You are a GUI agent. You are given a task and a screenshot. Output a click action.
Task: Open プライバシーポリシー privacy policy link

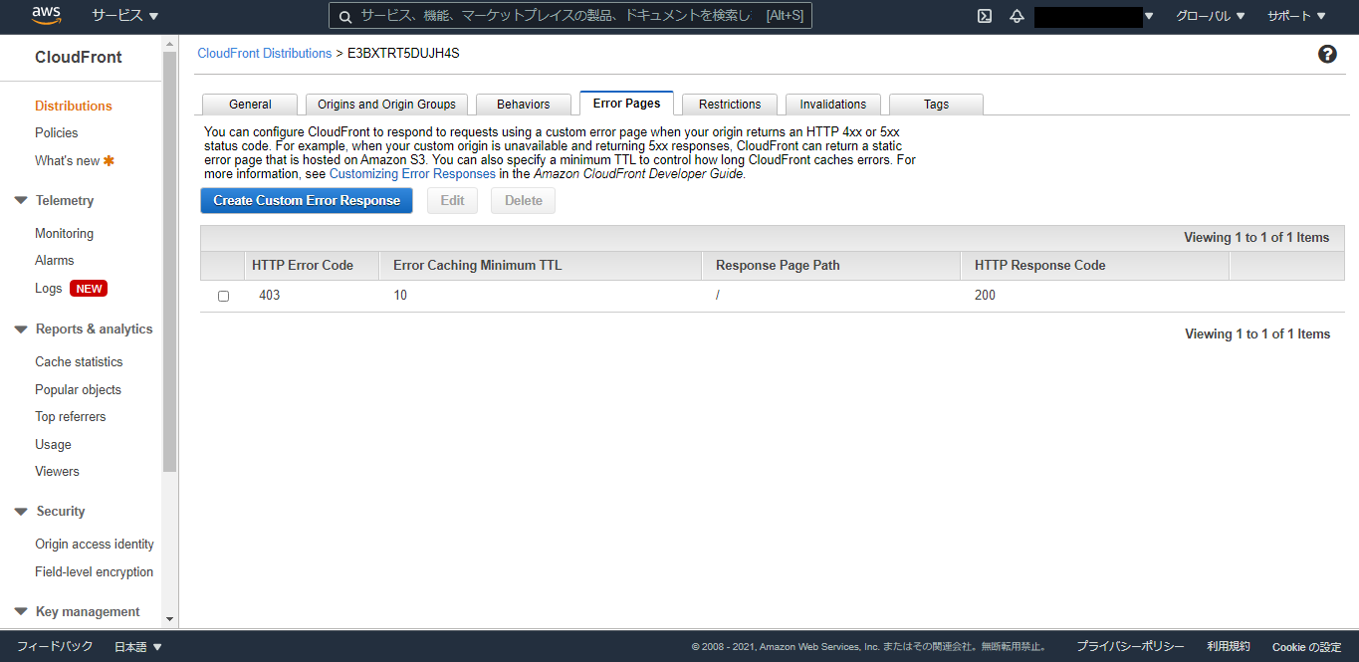pyautogui.click(x=1130, y=647)
